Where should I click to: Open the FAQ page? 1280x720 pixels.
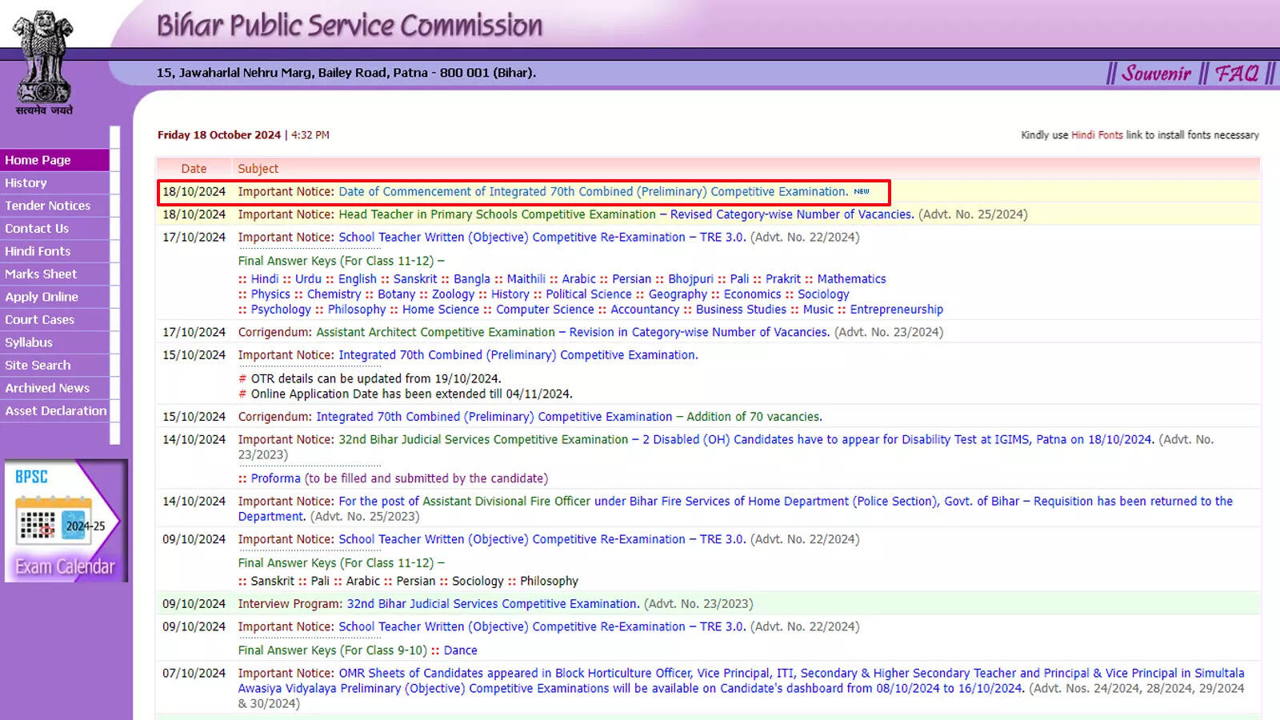1236,73
